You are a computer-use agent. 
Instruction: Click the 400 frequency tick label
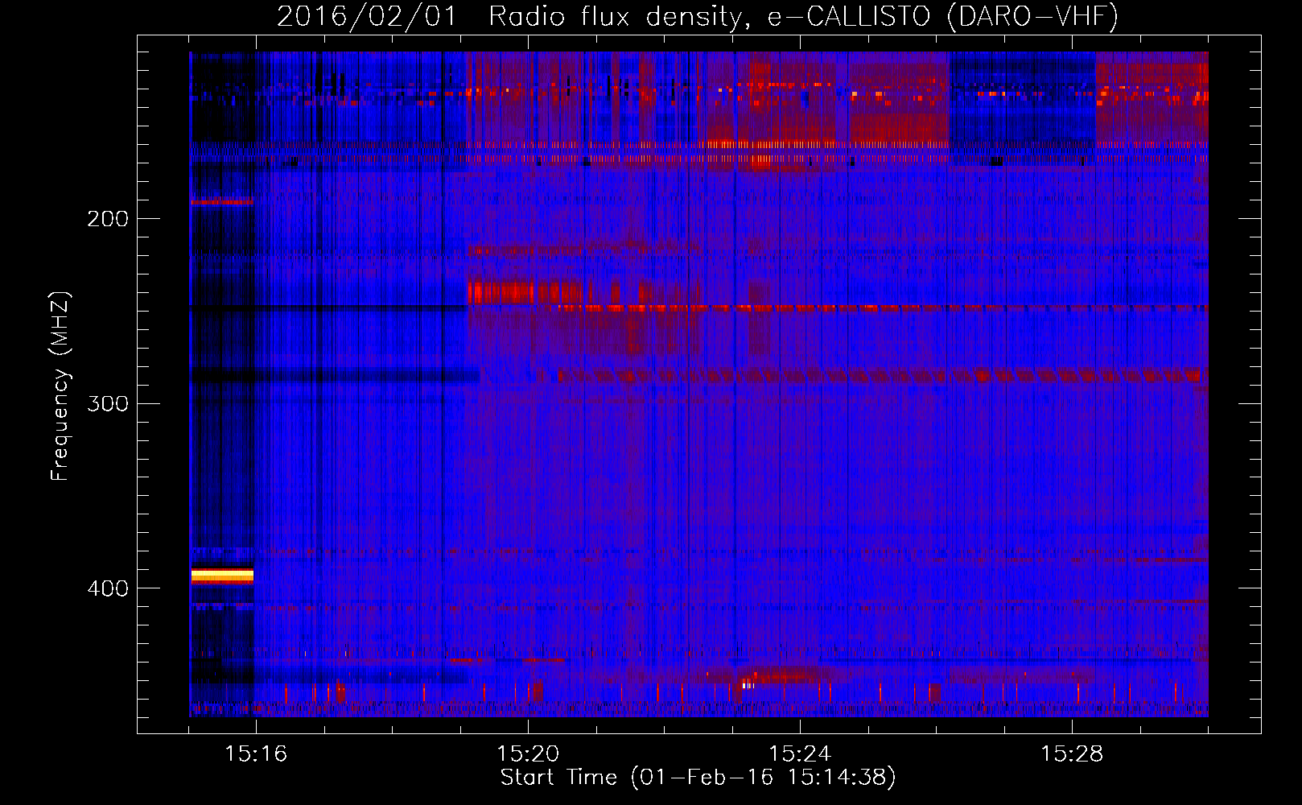[107, 588]
